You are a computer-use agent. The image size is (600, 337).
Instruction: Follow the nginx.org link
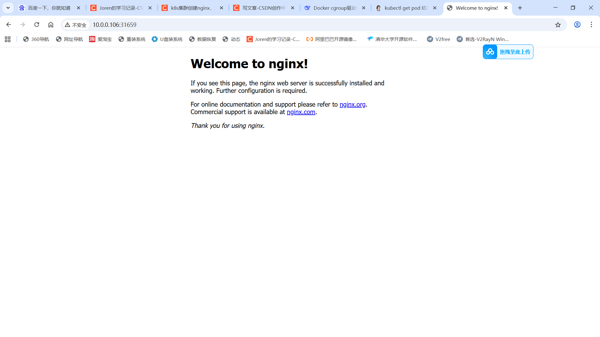(352, 104)
